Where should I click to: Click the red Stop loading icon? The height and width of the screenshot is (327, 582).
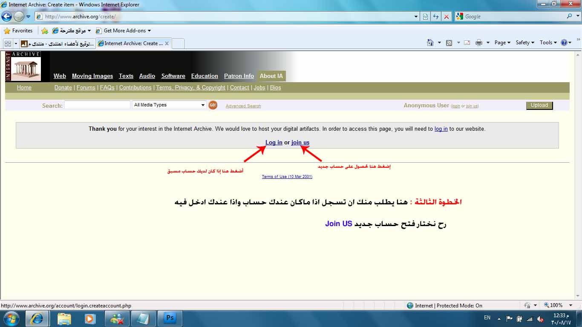coord(446,17)
